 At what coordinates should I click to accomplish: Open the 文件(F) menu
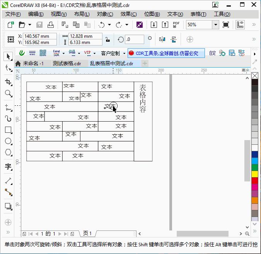[x=13, y=14]
